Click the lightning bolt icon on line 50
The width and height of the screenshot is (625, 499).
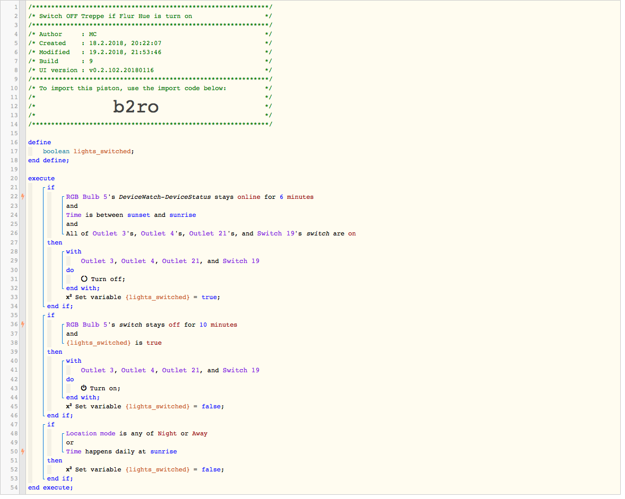[23, 451]
